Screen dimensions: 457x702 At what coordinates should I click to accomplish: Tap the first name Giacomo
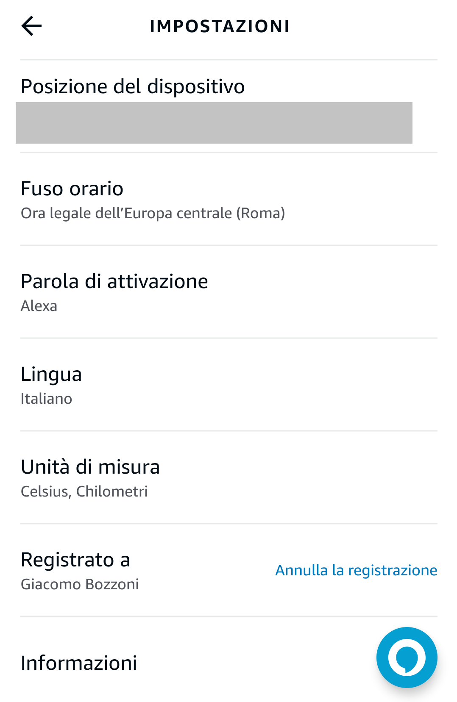[50, 584]
